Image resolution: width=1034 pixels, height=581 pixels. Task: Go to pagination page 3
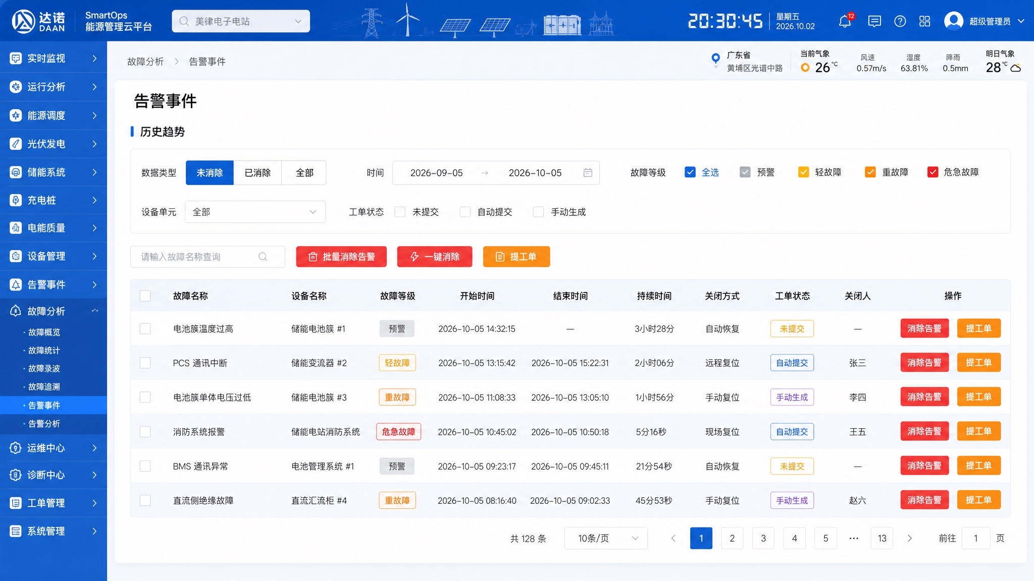[763, 538]
